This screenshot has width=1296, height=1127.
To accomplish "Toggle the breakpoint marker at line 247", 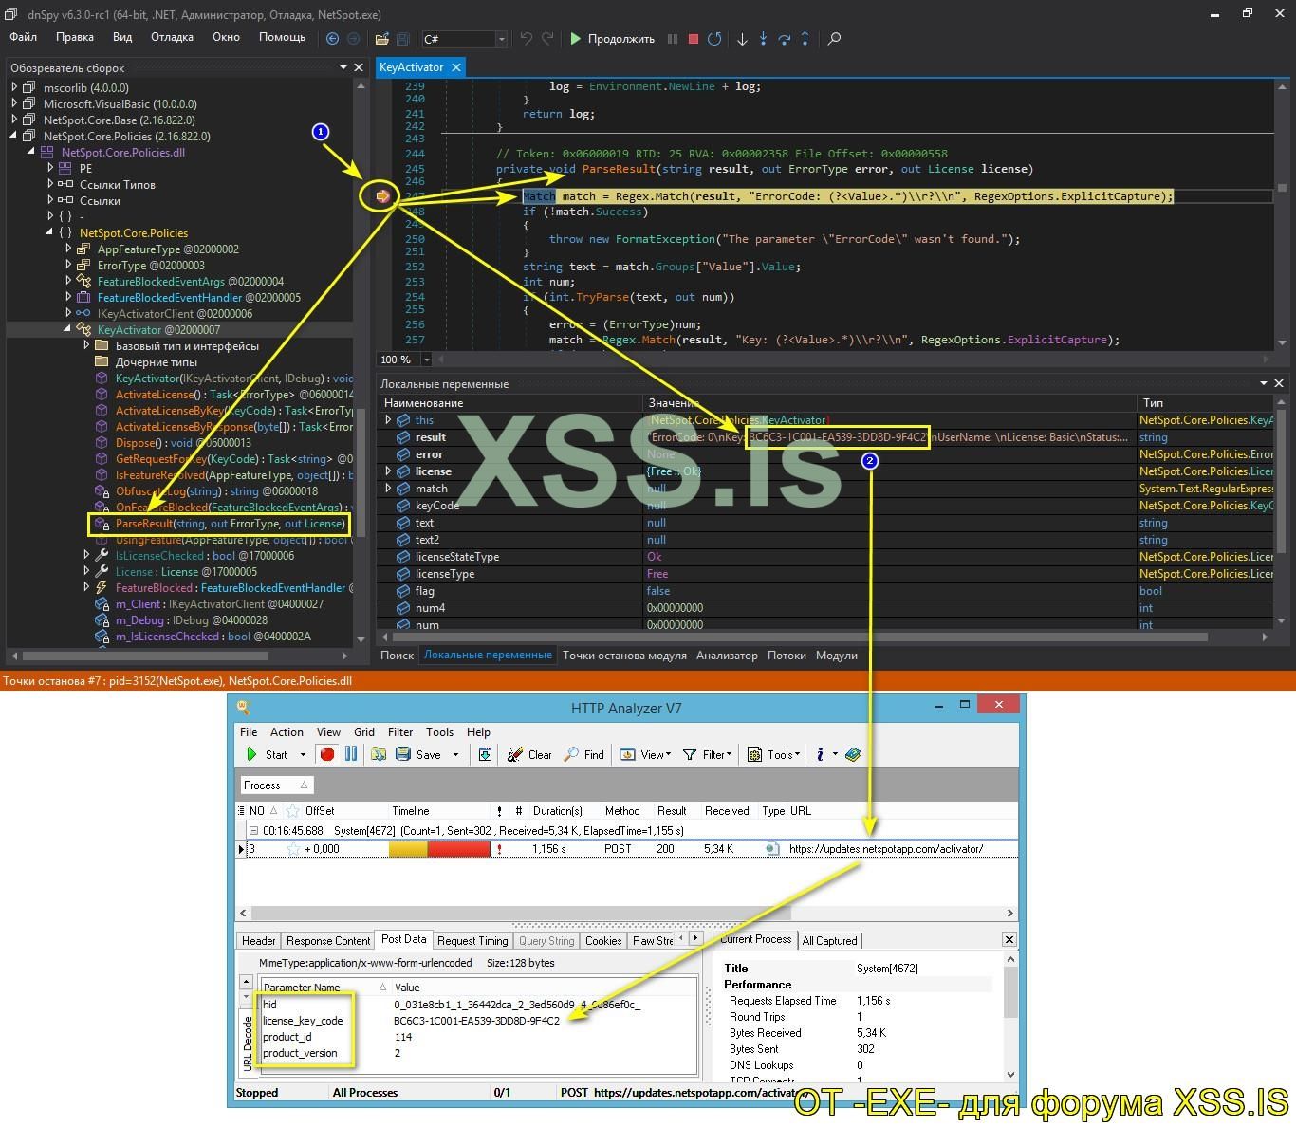I will [383, 196].
